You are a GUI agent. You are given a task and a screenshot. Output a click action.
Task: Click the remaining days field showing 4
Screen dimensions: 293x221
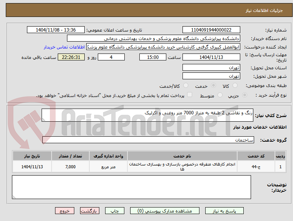[x=111, y=57]
